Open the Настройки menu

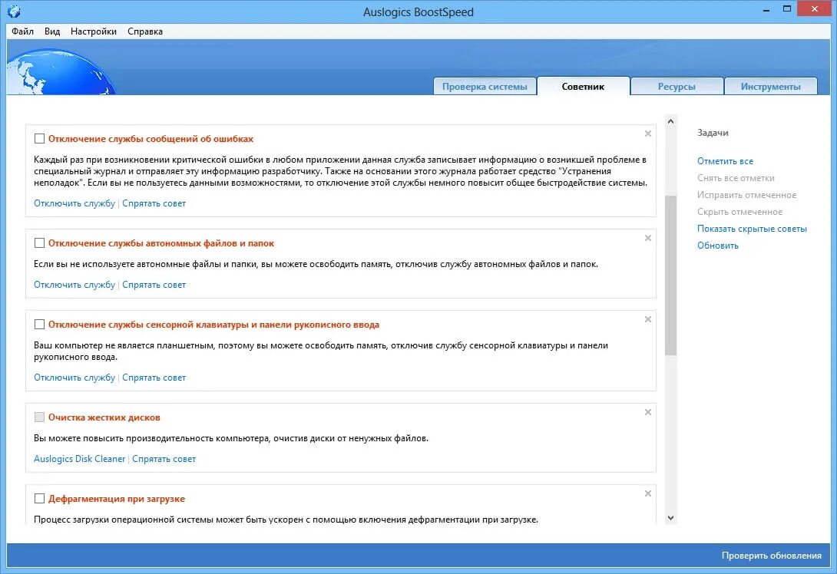click(x=94, y=31)
